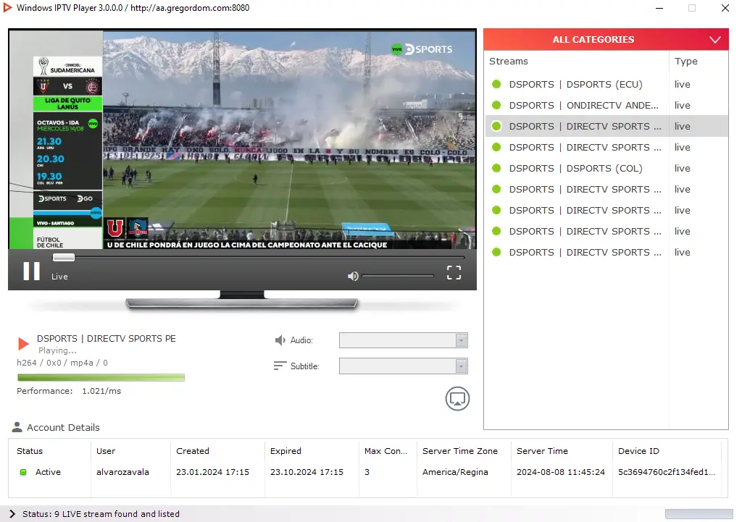The image size is (742, 522).
Task: Click the max connections value 3
Action: 367,472
